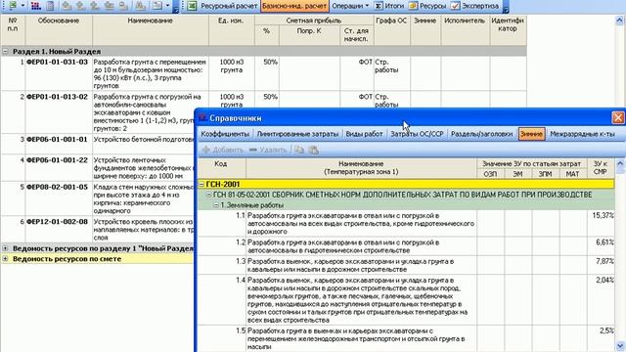The height and width of the screenshot is (352, 626).
Task: Select row ФЕР08-02-001-05
Action: point(97,198)
